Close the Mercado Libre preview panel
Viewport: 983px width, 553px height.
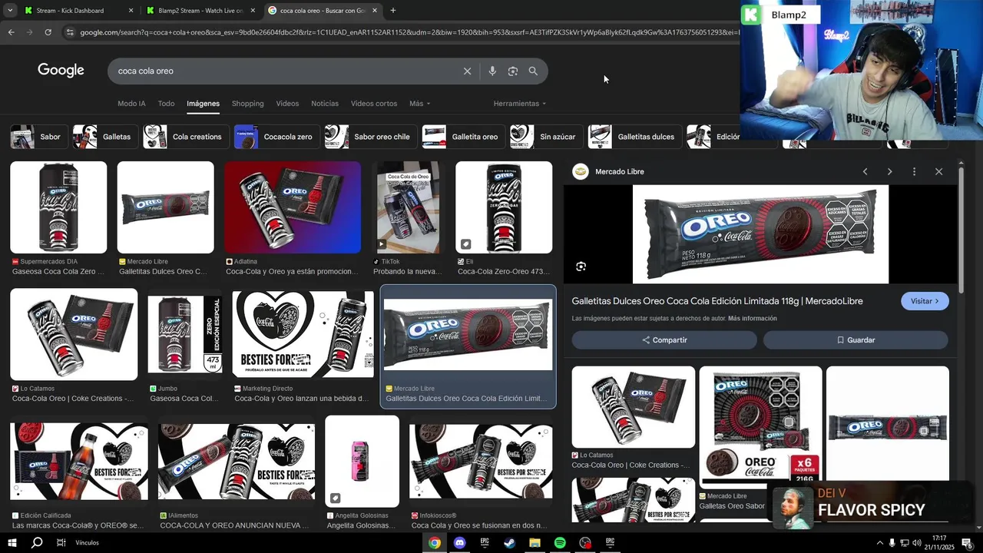pos(938,171)
